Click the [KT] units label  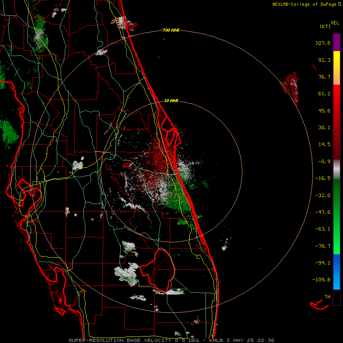[325, 26]
